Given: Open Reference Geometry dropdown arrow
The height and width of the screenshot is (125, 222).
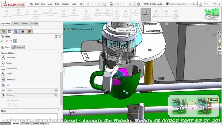Looking at the screenshot, I should tap(108, 19).
